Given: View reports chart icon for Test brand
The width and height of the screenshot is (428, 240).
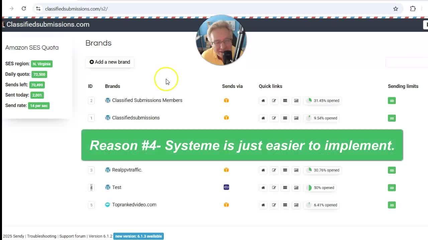Looking at the screenshot, I should (296, 188).
